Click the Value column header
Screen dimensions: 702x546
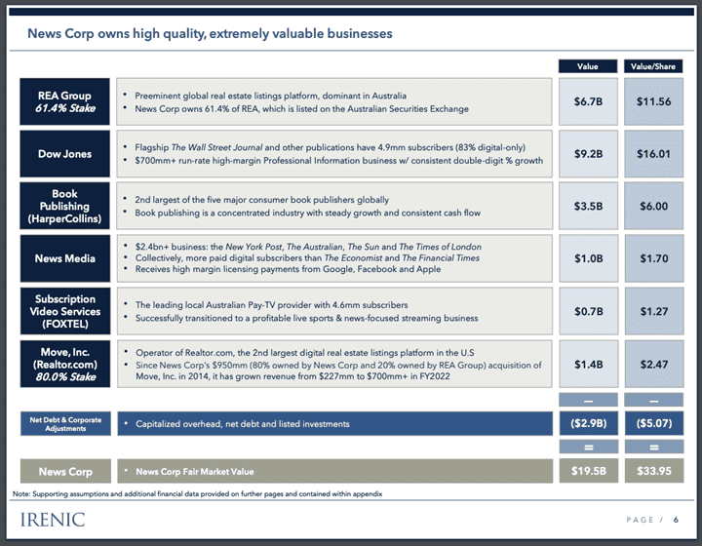588,66
